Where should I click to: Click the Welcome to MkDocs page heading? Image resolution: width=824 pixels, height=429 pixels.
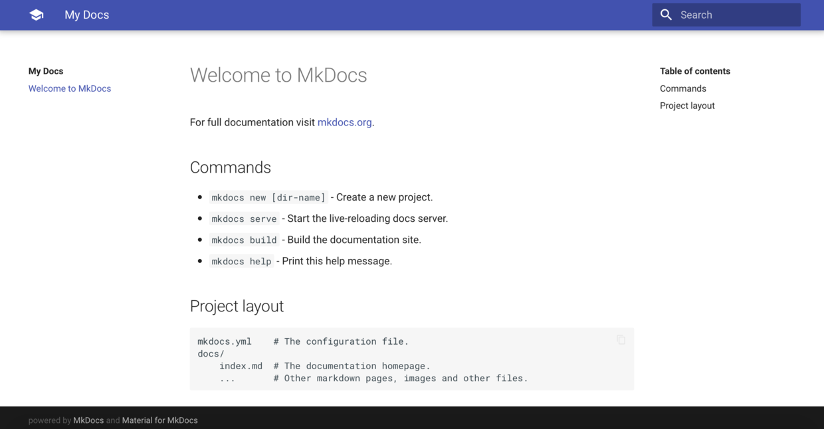pos(278,75)
